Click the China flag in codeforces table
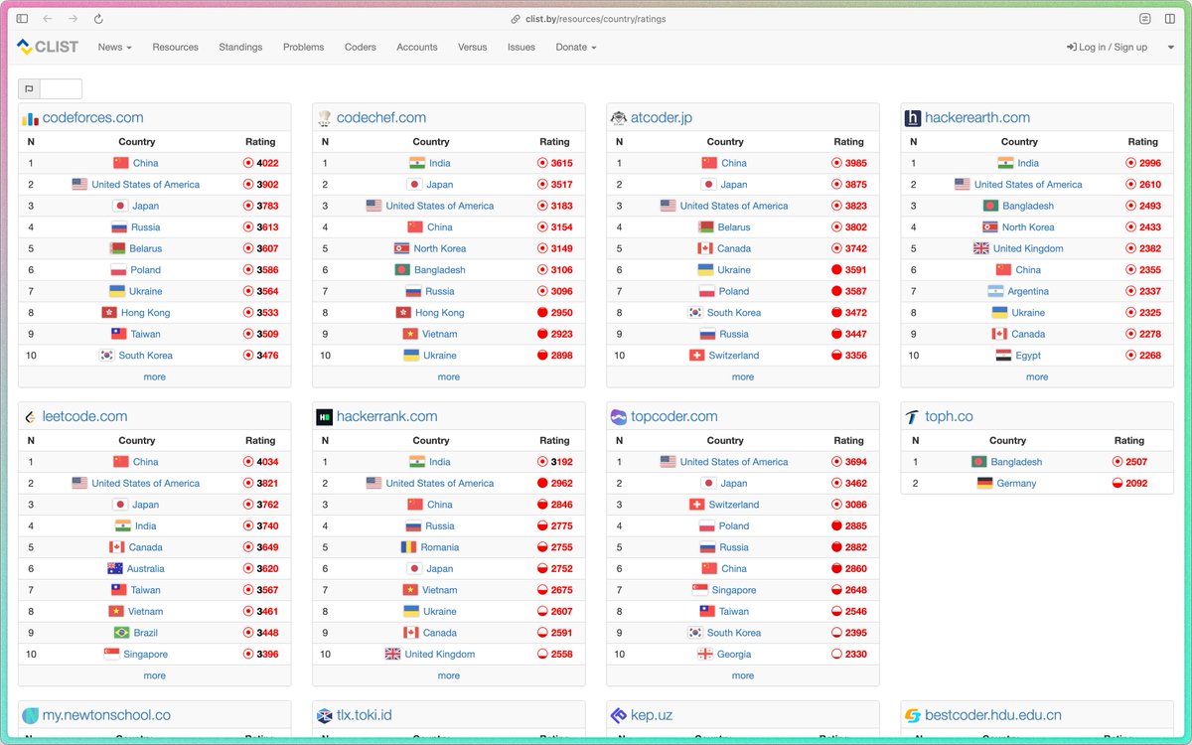The width and height of the screenshot is (1192, 745). click(x=121, y=163)
